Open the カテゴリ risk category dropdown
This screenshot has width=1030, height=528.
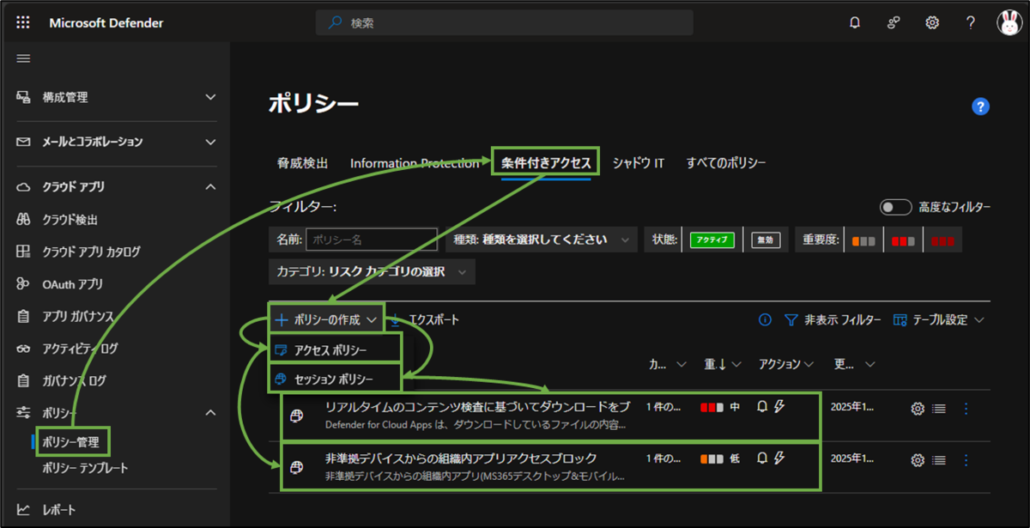click(x=372, y=271)
